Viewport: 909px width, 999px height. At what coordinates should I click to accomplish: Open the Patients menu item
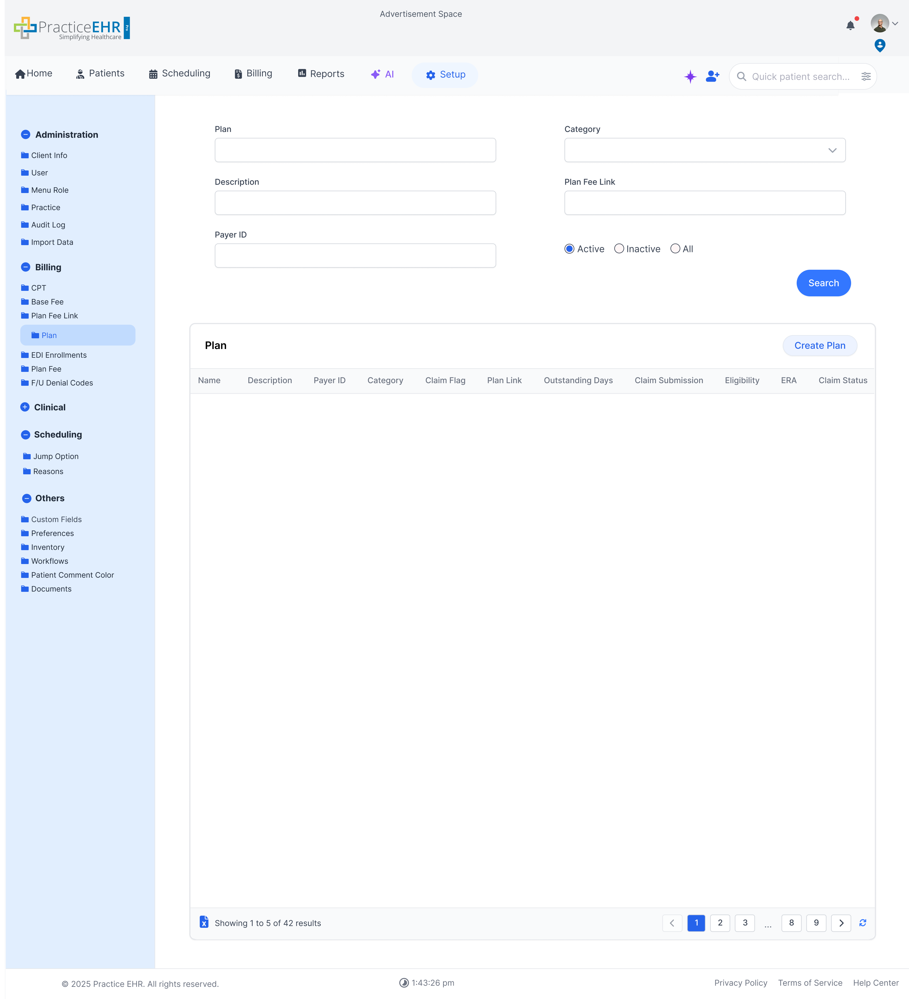pyautogui.click(x=100, y=73)
